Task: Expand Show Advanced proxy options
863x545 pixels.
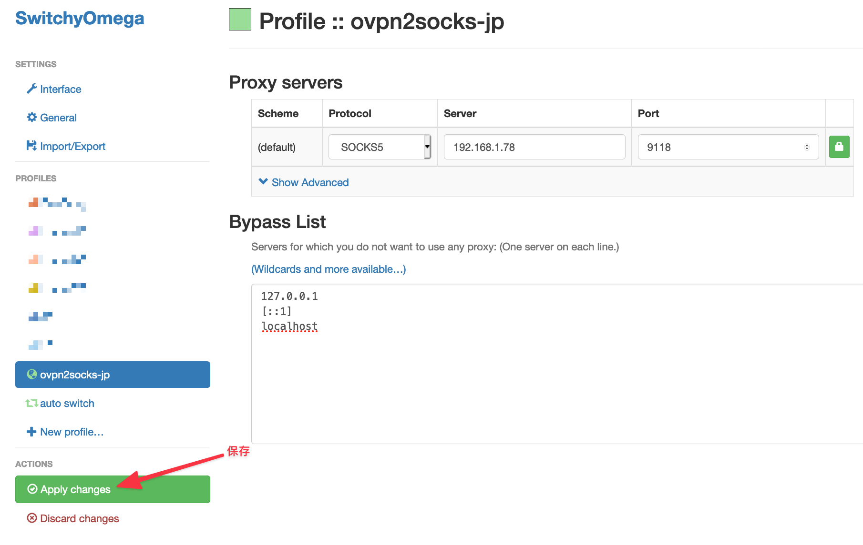Action: point(310,182)
